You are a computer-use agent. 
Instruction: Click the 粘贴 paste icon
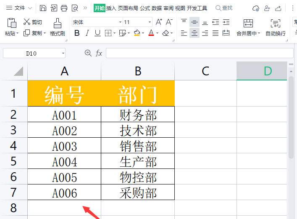pos(12,23)
